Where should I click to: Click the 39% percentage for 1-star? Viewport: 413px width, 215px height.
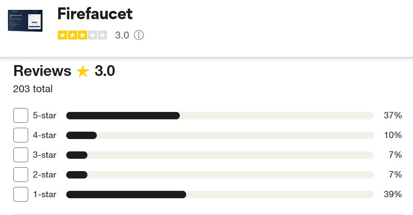[393, 194]
